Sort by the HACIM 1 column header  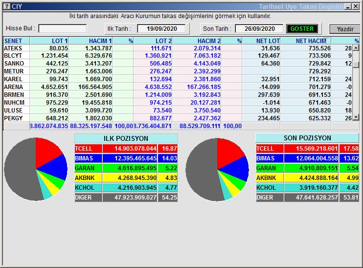point(91,41)
